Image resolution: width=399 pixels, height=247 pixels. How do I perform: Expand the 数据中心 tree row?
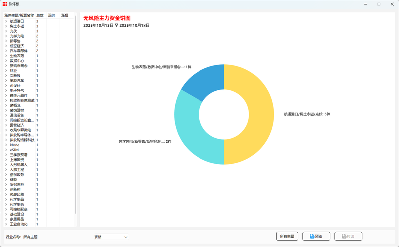tap(6, 61)
